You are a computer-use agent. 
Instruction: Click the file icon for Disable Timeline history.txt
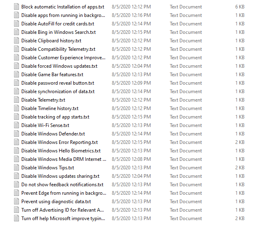pos(16,108)
